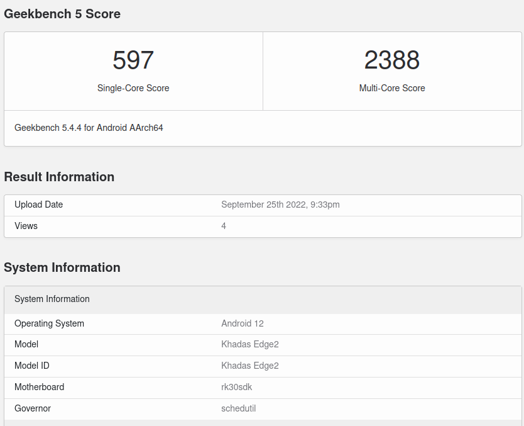Click the Multi-Core Score label
This screenshot has height=426, width=524.
392,88
